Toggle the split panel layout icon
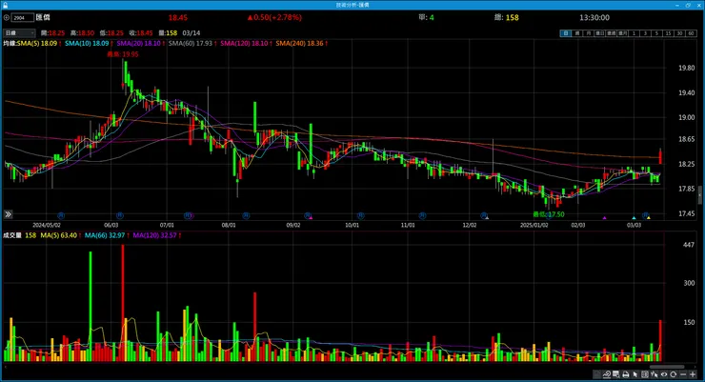The image size is (705, 382). pyautogui.click(x=644, y=374)
